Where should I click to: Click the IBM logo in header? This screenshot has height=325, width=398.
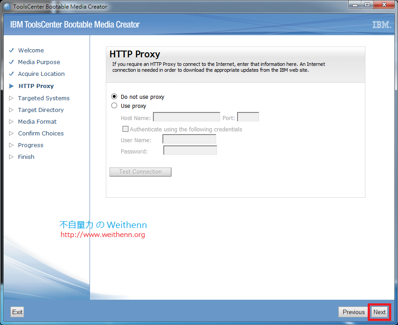click(382, 24)
